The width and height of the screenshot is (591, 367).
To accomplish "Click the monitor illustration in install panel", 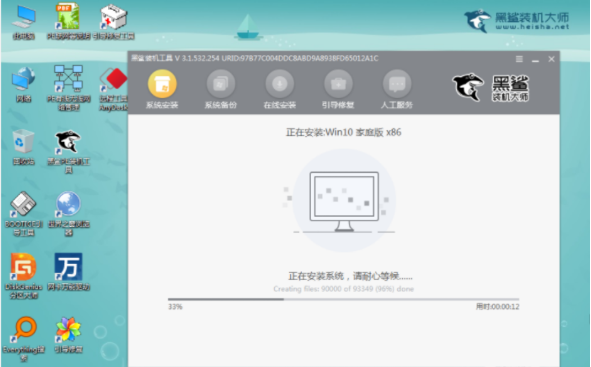I will click(344, 200).
